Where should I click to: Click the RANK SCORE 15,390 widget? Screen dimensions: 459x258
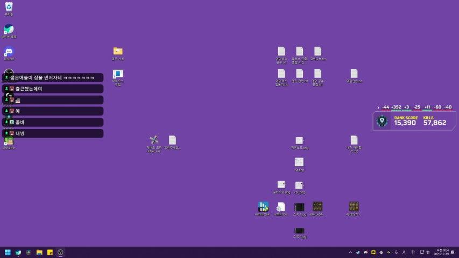[x=405, y=120]
